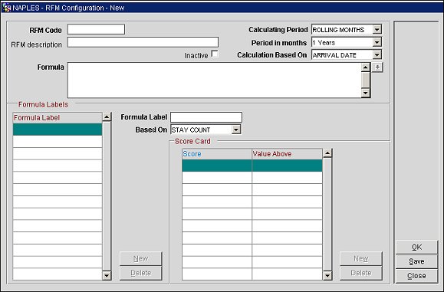Click the Formula scrollbar up arrow
This screenshot has width=444, height=292.
coord(366,67)
